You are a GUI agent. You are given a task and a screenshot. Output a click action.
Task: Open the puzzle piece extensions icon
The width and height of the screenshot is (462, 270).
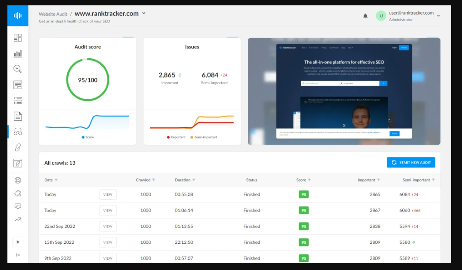(18, 193)
